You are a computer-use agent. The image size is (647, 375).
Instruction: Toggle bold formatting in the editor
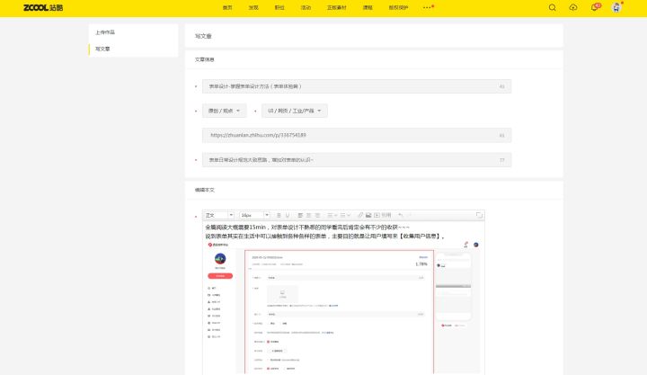tap(279, 215)
